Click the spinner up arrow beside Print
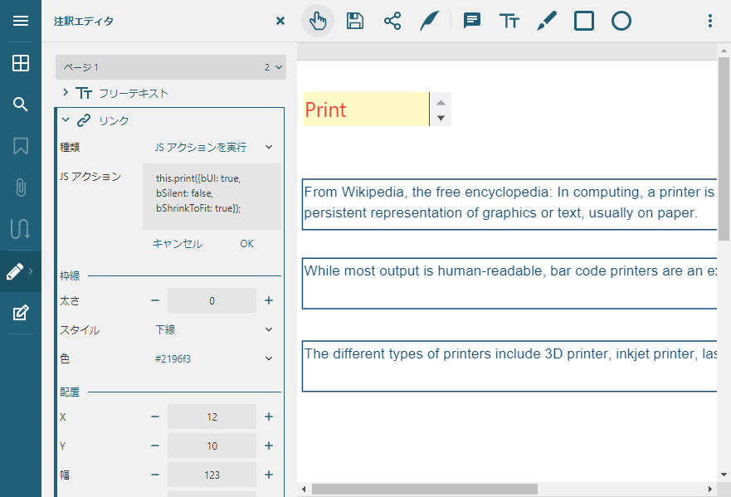The image size is (731, 497). coord(441,102)
